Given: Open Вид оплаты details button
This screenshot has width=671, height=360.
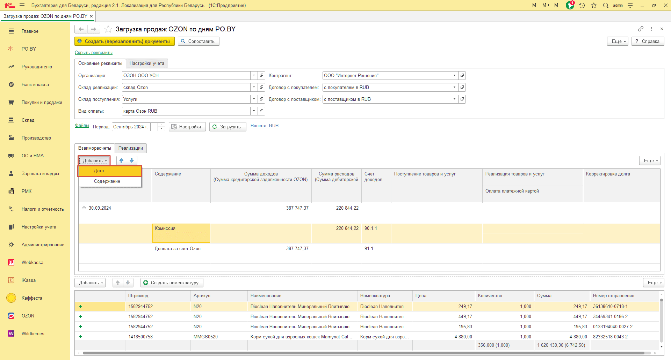Looking at the screenshot, I should point(261,111).
